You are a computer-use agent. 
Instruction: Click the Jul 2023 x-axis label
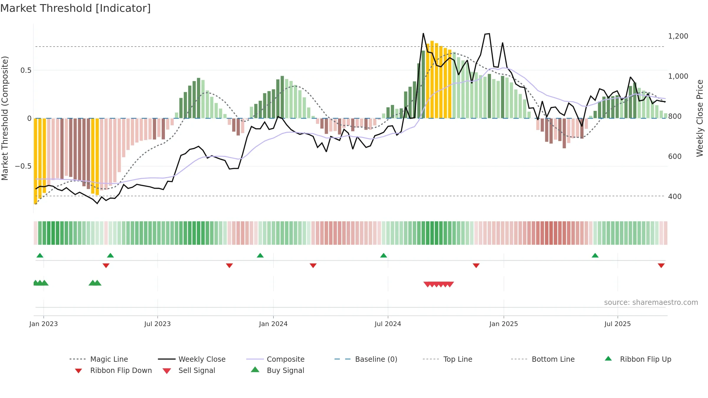click(158, 324)
